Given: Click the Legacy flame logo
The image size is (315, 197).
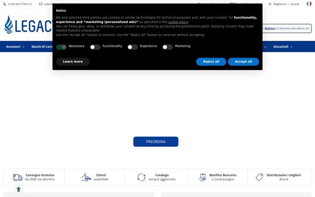Looking at the screenshot, I should point(9,25).
